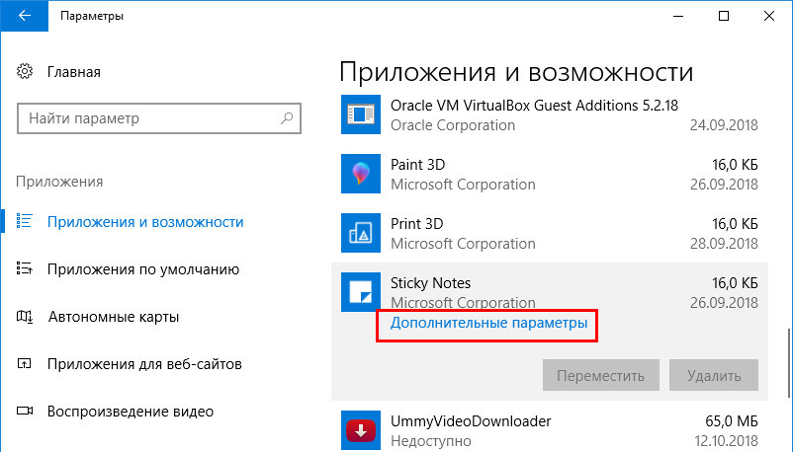
Task: Click the Приложения category label in the sidebar
Action: click(59, 182)
